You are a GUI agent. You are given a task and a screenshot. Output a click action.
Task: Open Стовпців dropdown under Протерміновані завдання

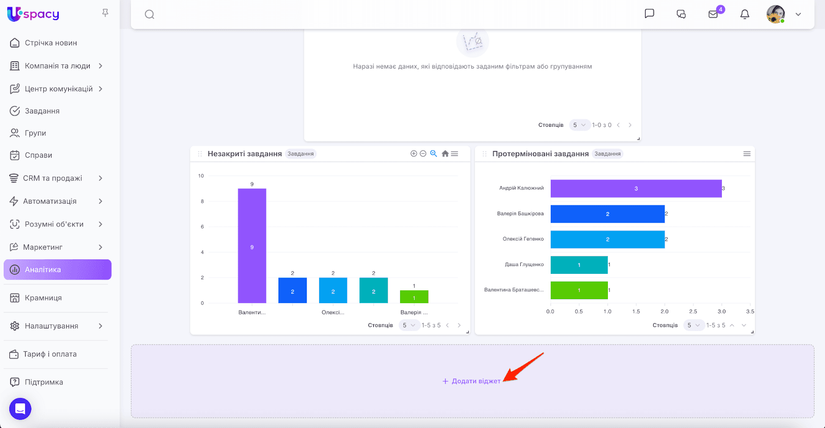click(x=694, y=325)
